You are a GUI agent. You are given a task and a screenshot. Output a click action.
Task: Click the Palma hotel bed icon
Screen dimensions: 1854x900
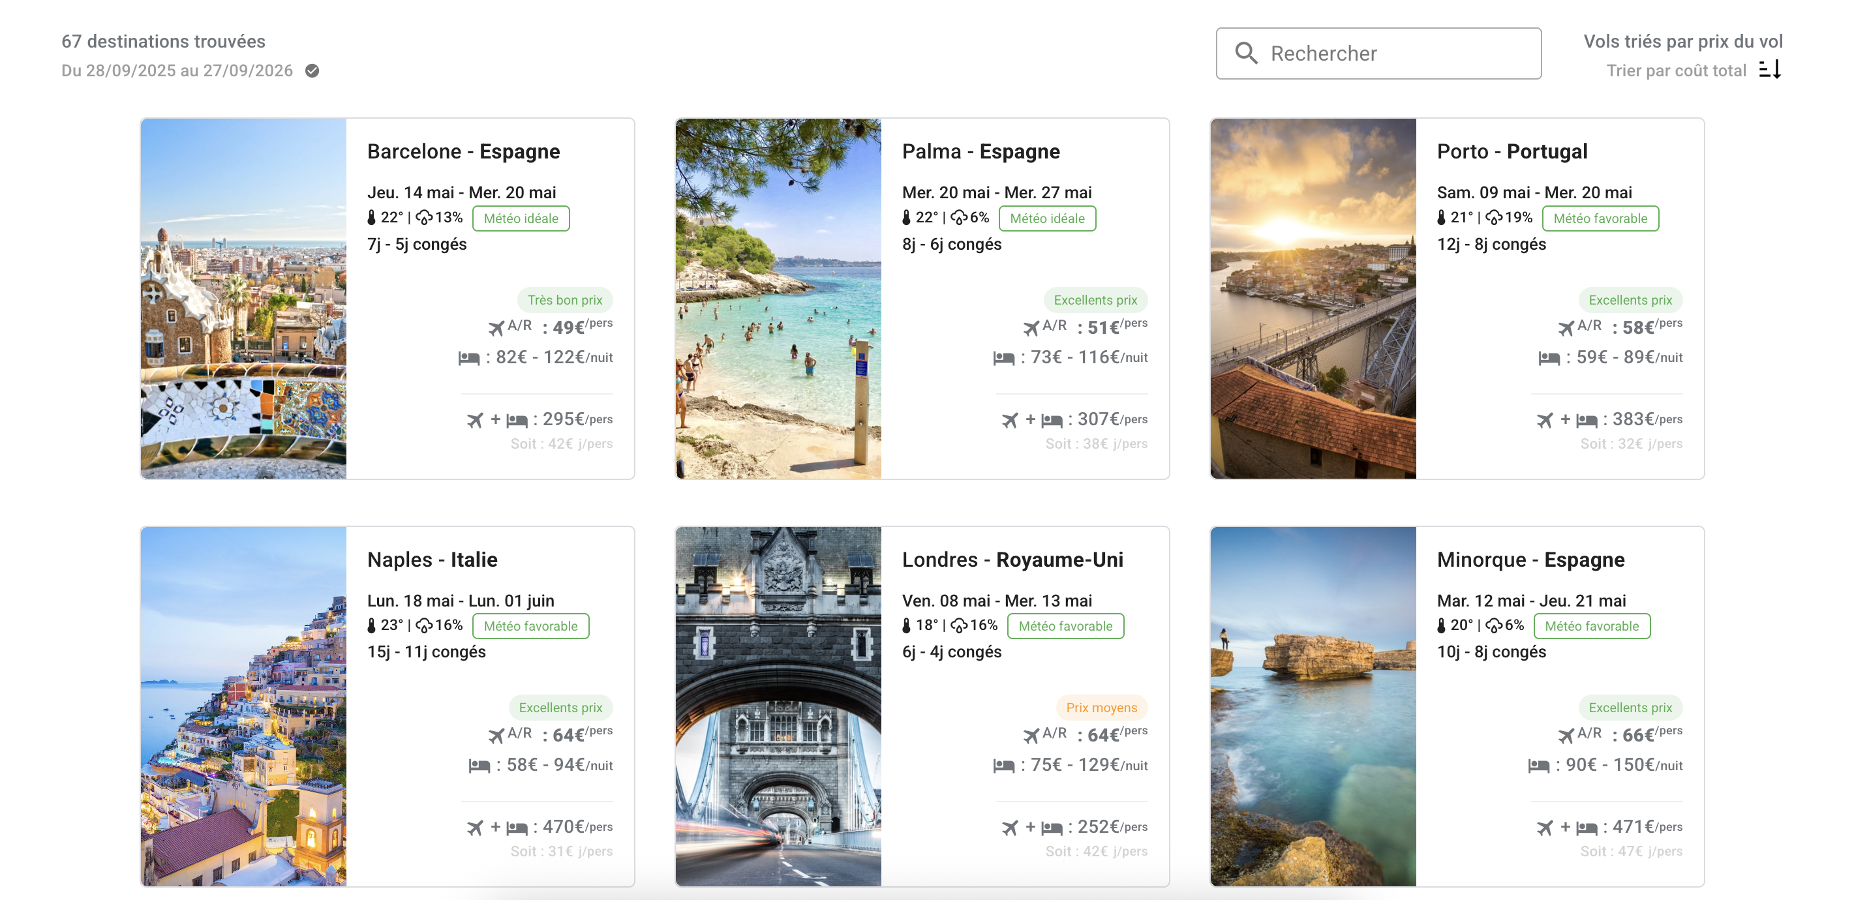pyautogui.click(x=1003, y=357)
